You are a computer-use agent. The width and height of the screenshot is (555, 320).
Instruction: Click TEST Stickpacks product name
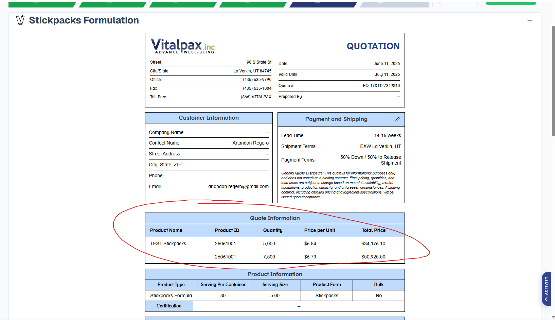pyautogui.click(x=168, y=244)
